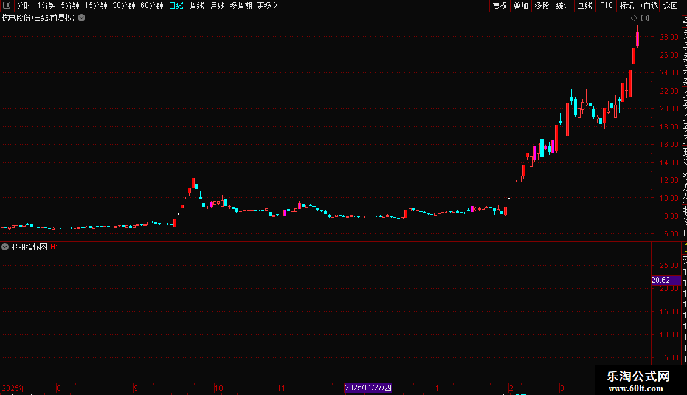687x395 pixels.
Task: Click the 26.00 price axis label
Action: pyautogui.click(x=669, y=55)
